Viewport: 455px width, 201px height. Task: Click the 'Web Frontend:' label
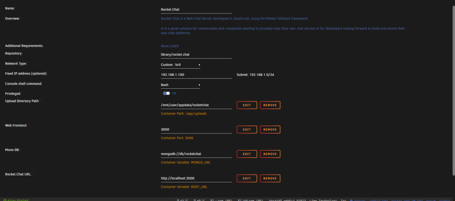(x=16, y=126)
